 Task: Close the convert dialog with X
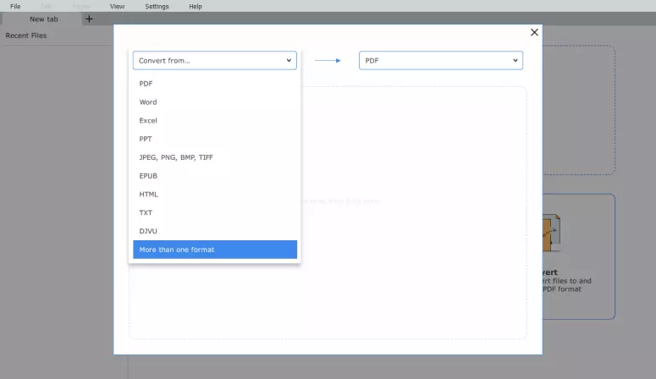tap(534, 32)
